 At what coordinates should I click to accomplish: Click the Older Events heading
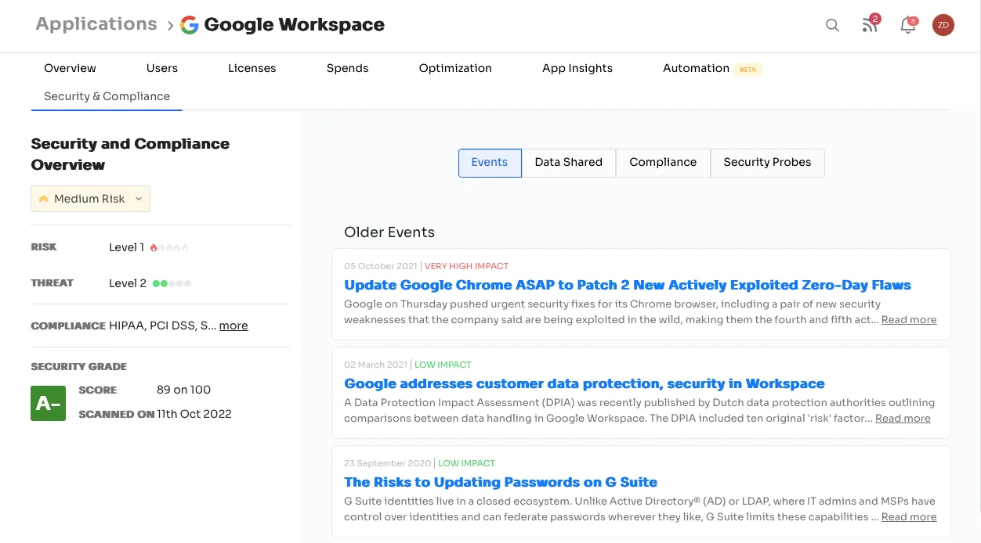tap(389, 232)
